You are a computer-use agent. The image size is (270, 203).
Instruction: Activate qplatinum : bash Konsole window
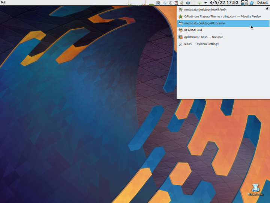223,37
